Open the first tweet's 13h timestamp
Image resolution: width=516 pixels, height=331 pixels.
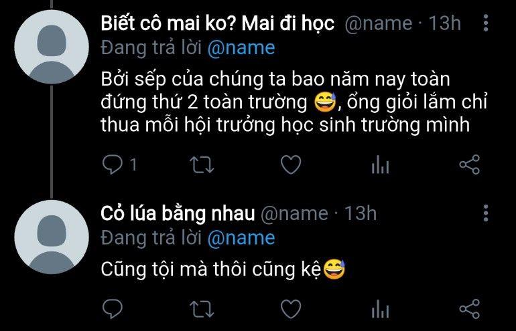[444, 23]
